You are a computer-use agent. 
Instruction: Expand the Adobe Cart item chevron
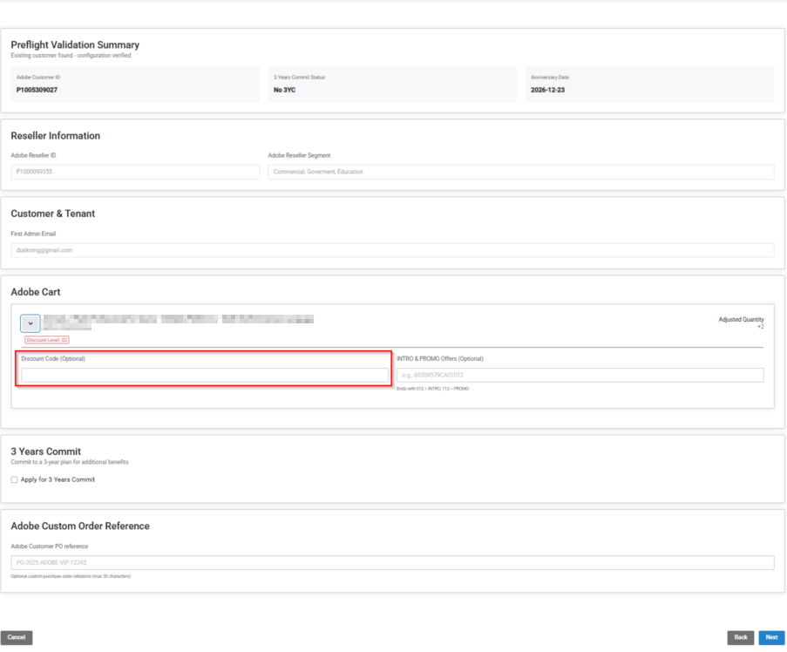31,323
